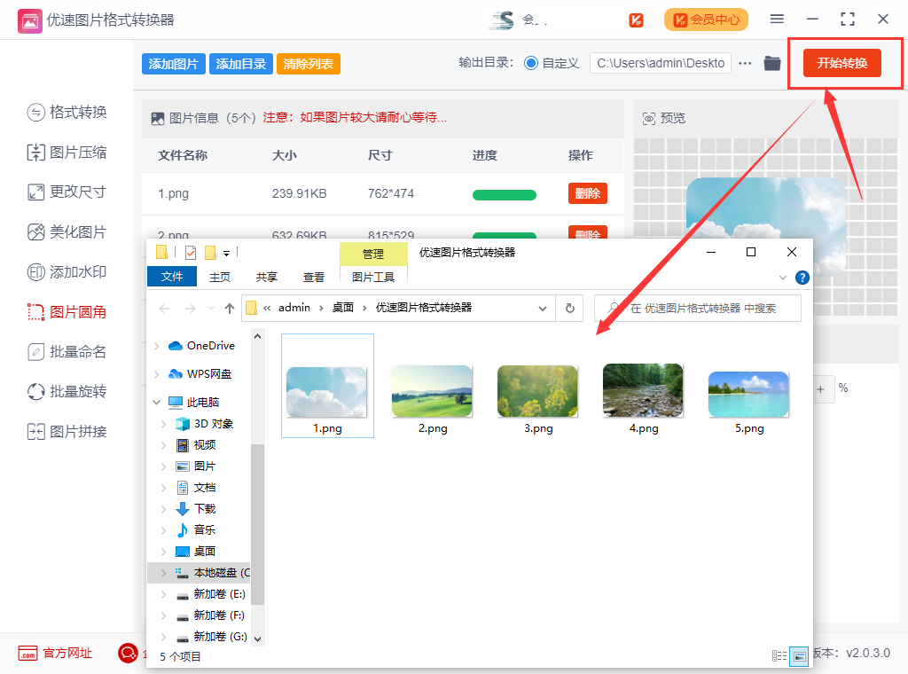Screen dimensions: 908x674
Task: Click the 添加图片 button
Action: pos(173,64)
